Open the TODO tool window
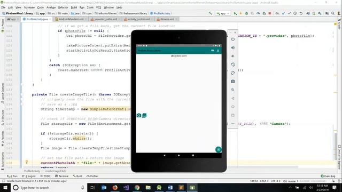Image resolution: width=342 pixels, height=192 pixels. point(45,176)
